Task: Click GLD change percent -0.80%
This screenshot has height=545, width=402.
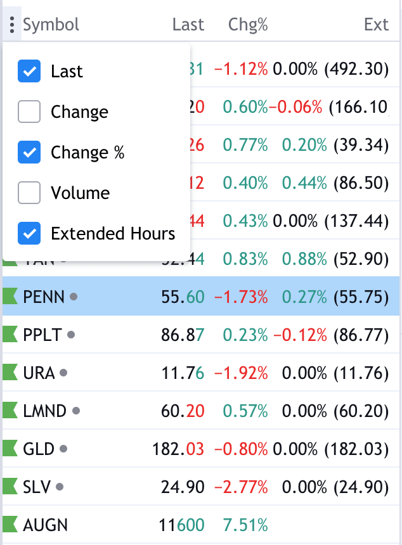Action: coord(242,449)
